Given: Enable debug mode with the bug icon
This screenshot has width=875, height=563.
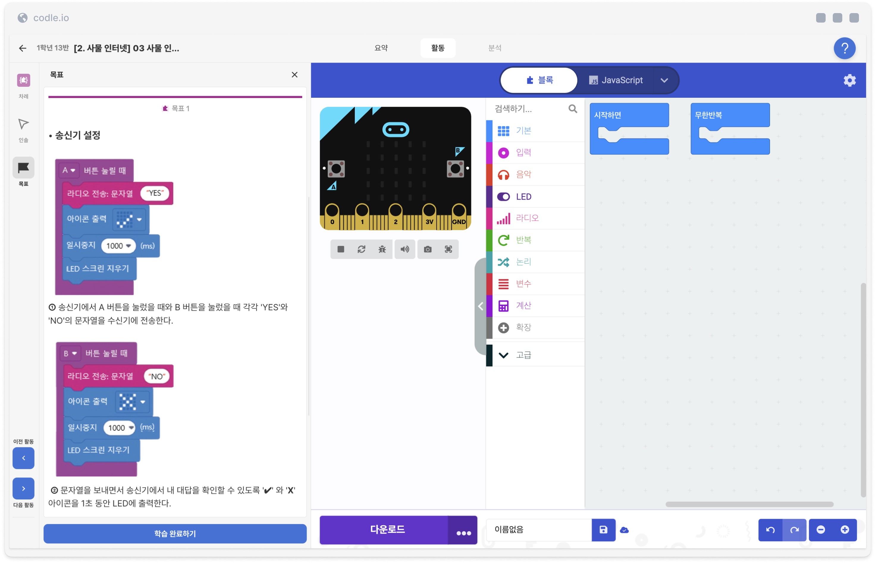Looking at the screenshot, I should coord(382,249).
